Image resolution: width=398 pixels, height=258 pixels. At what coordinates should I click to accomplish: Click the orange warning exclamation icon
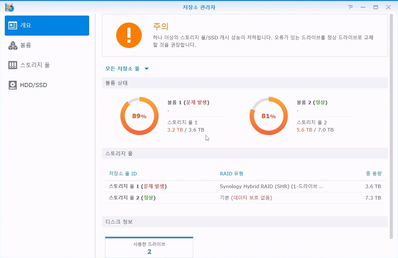tap(129, 35)
